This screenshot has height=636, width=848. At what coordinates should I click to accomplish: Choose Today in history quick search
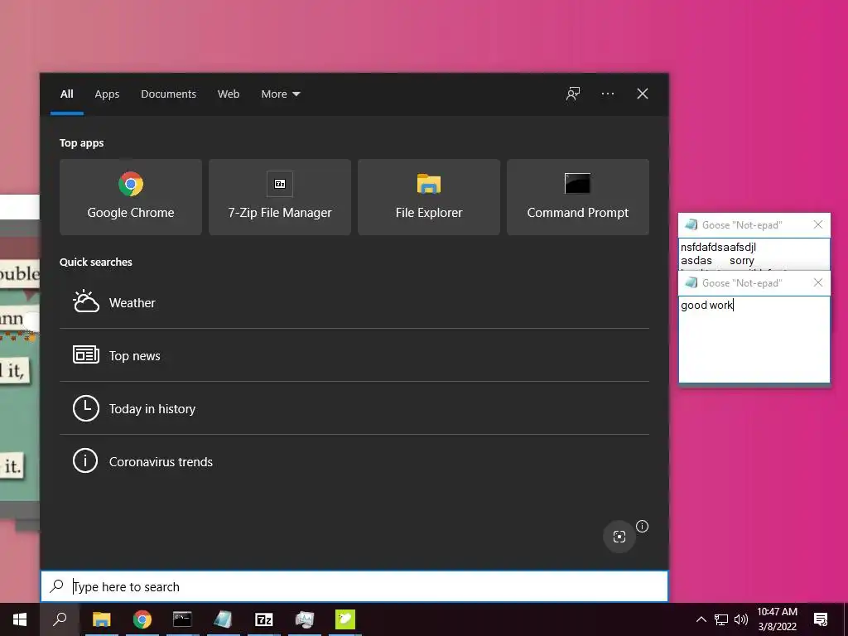[354, 408]
